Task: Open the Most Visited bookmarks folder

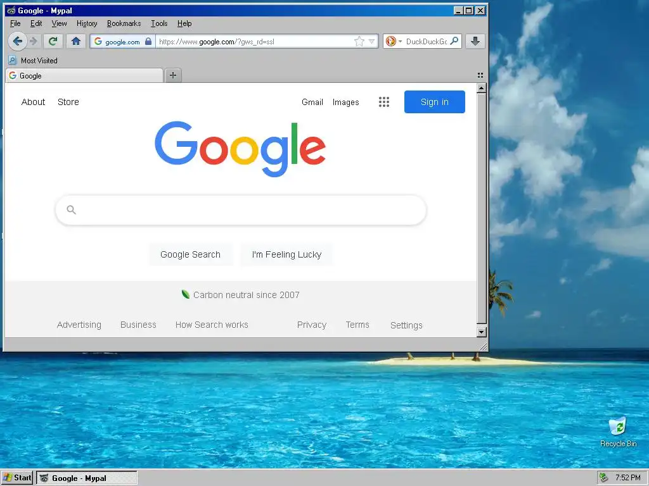Action: tap(33, 60)
